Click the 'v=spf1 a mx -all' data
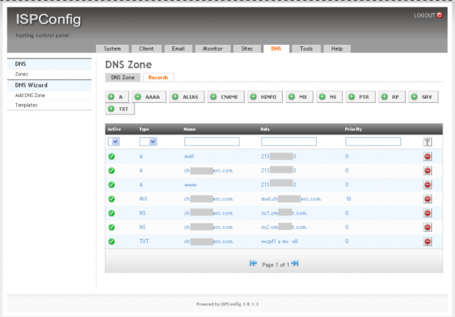Screen dimensions: 455x317 pyautogui.click(x=279, y=241)
